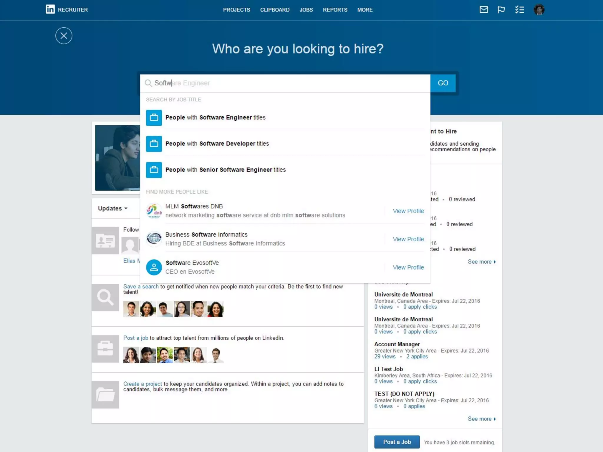
Task: Click briefcase icon for Senior Software Engineer
Action: pos(154,170)
